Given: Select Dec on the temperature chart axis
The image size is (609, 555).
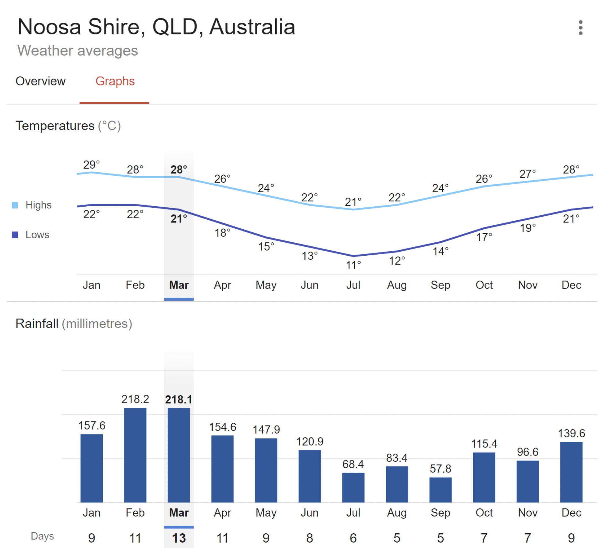Looking at the screenshot, I should 571,285.
